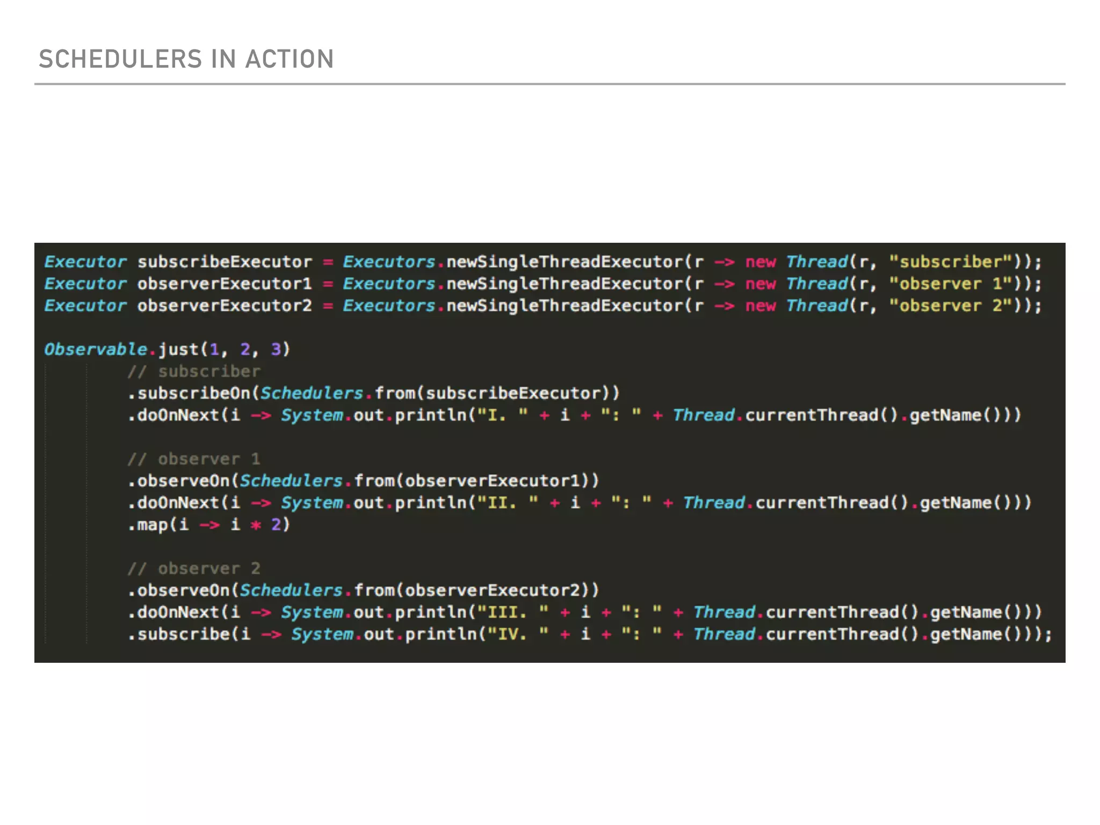
Task: Click the observerExecutor1 variable name
Action: pos(225,284)
